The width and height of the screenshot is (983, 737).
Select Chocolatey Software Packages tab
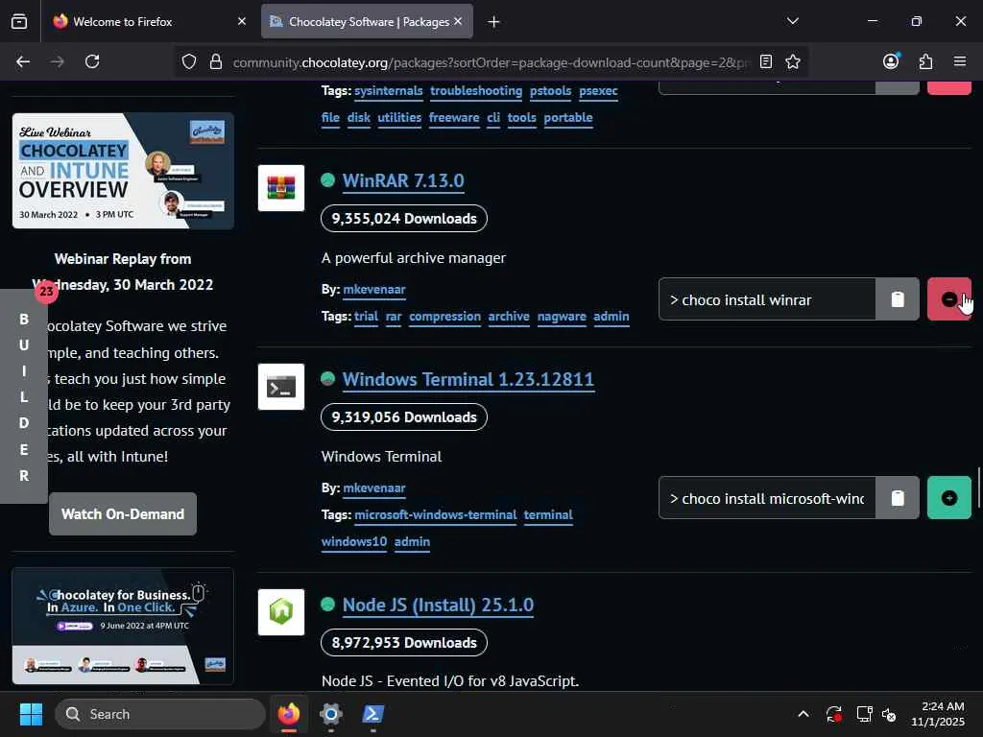(367, 22)
